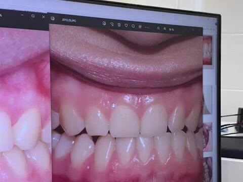
Task: Open the Edit image tool in Photos toolbar
Action: [104, 23]
